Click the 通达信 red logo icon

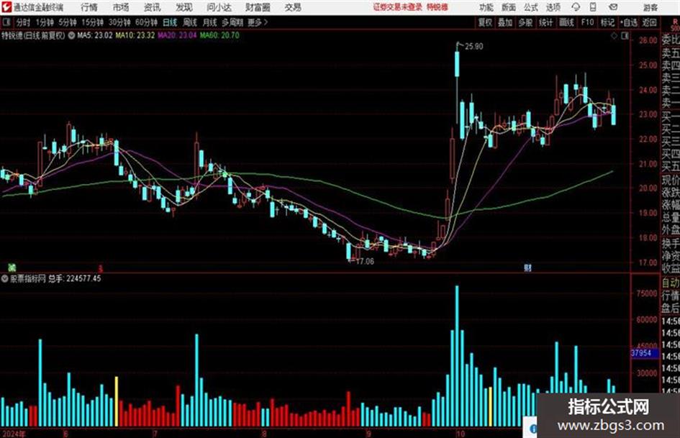tap(6, 7)
